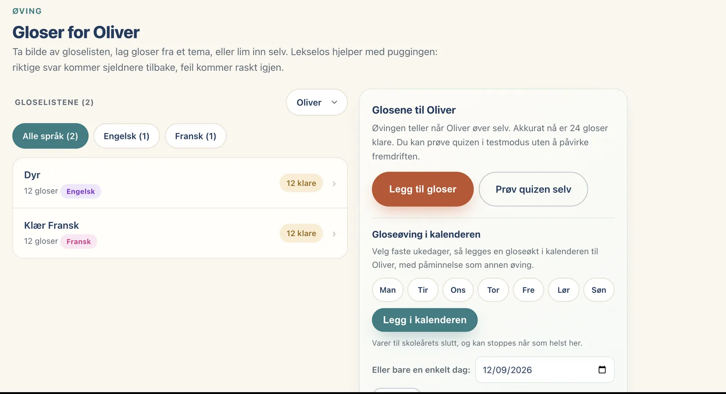Toggle the Tor weekday chip
Image resolution: width=726 pixels, height=394 pixels.
pyautogui.click(x=493, y=290)
